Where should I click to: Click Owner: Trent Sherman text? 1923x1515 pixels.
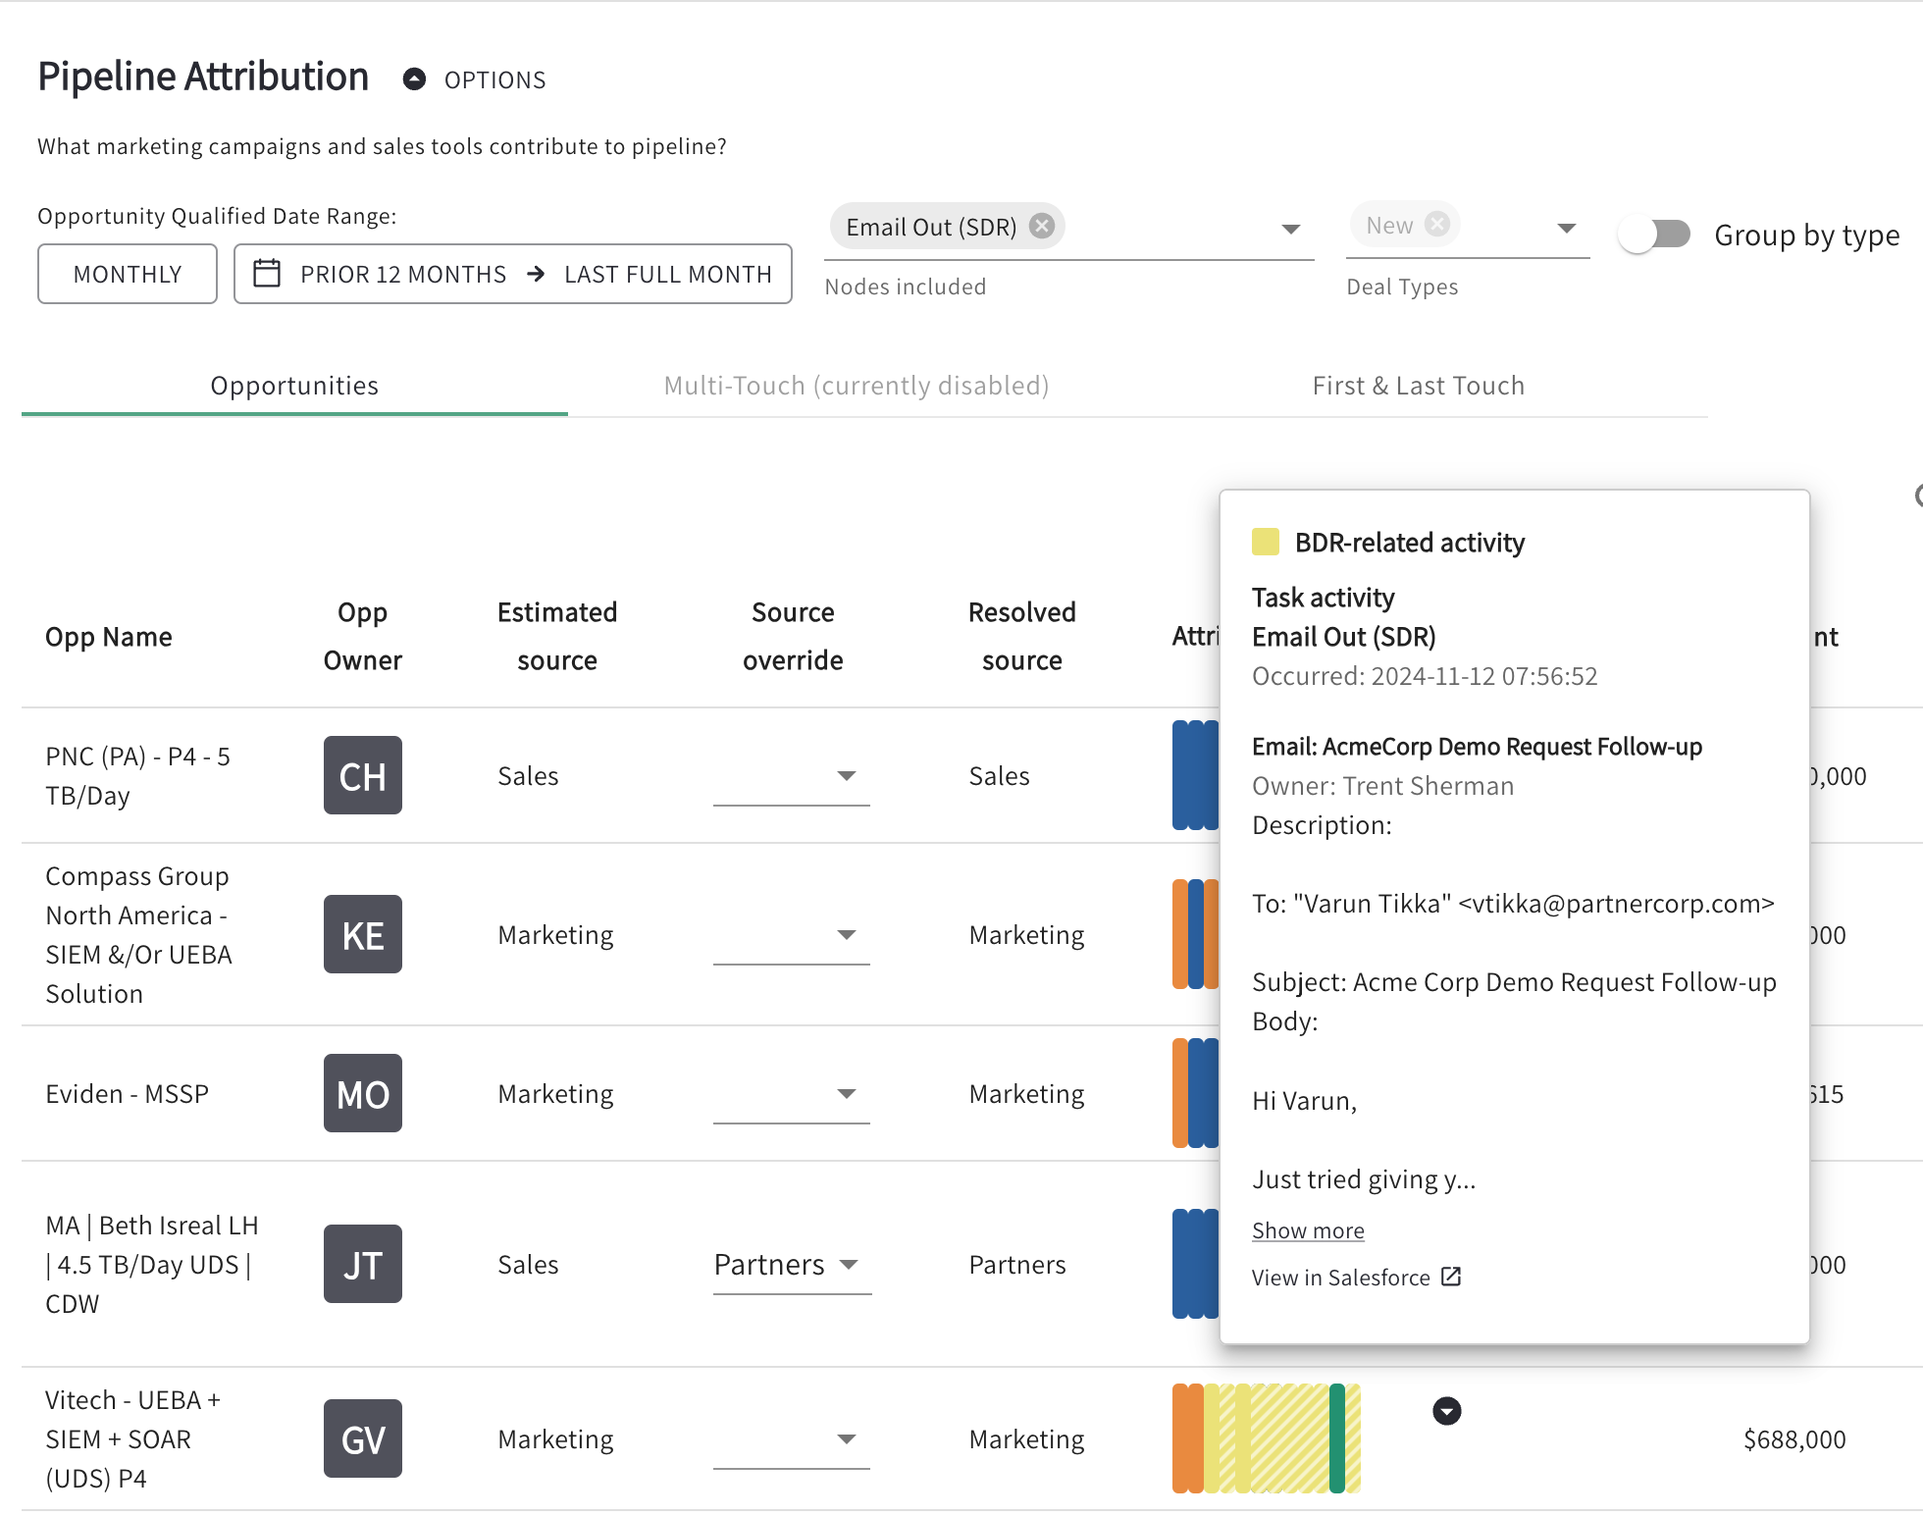pyautogui.click(x=1383, y=786)
